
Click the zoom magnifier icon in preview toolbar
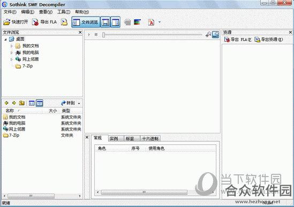click(x=208, y=34)
